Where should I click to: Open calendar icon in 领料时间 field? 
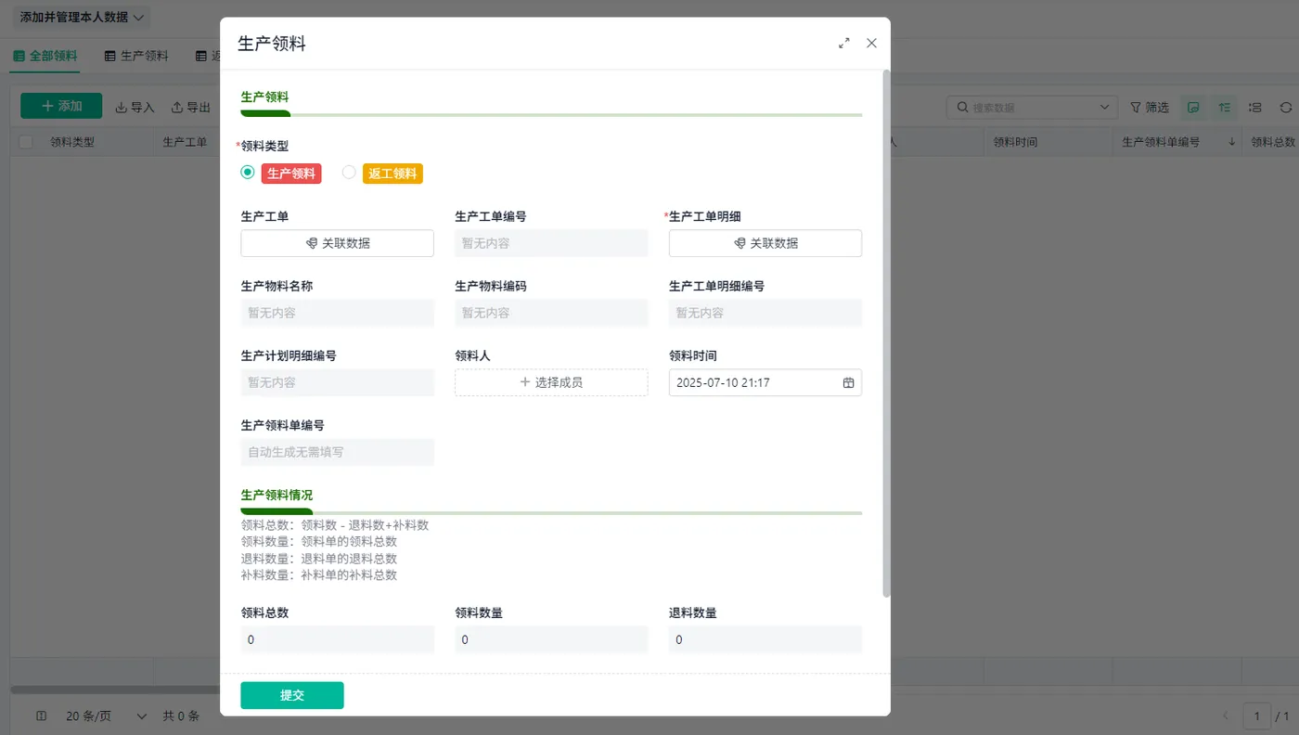pos(848,382)
